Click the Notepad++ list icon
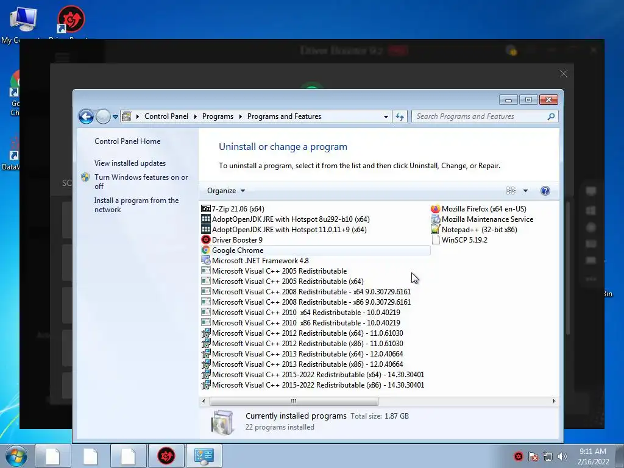624x468 pixels. (x=435, y=229)
